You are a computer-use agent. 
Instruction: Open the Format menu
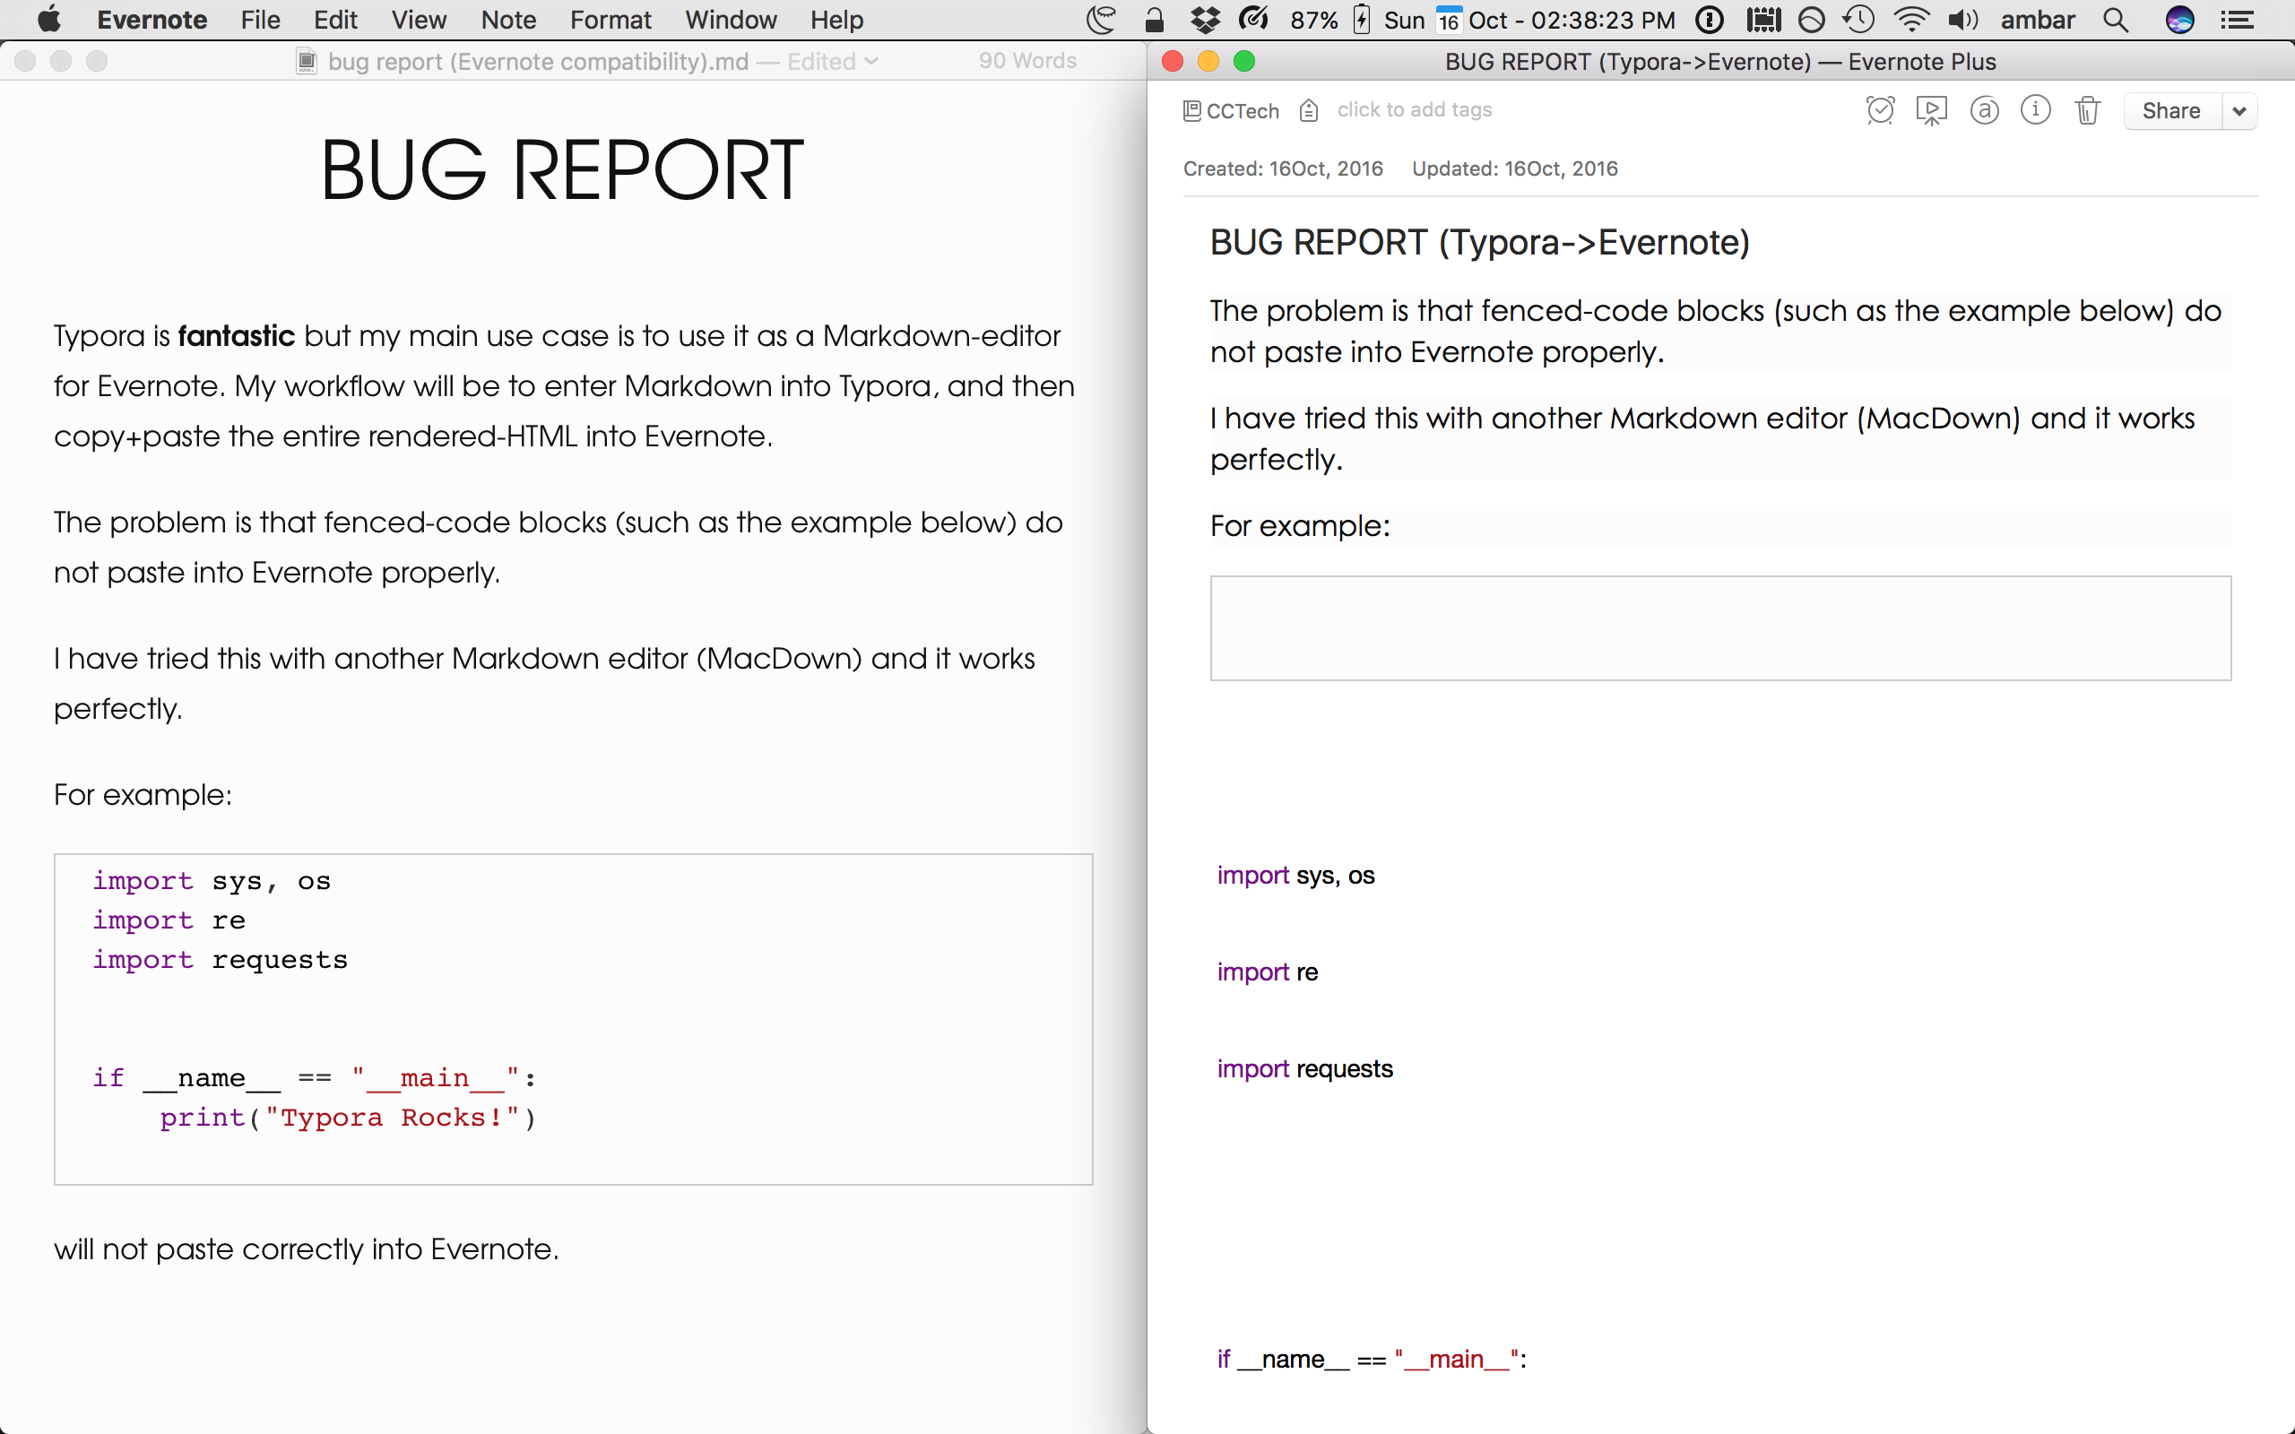click(610, 19)
